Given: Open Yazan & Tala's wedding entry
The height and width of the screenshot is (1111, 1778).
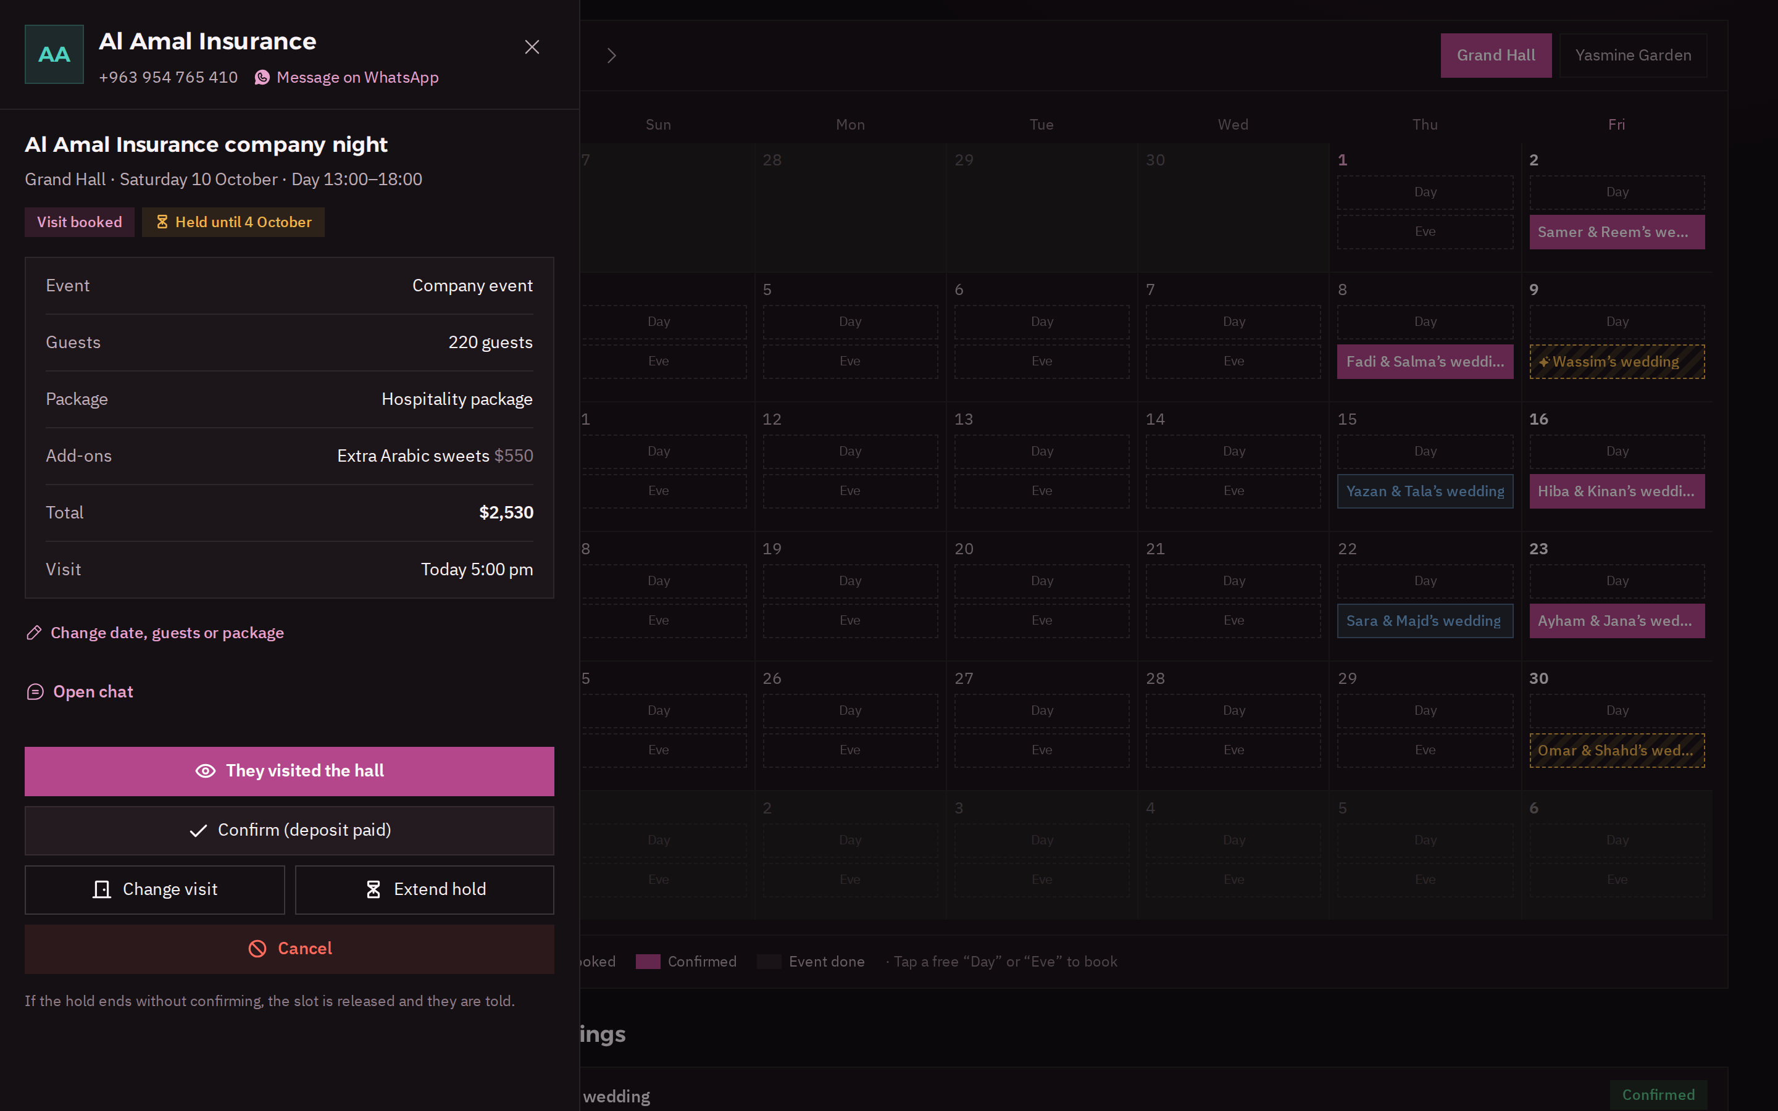Looking at the screenshot, I should (x=1425, y=491).
